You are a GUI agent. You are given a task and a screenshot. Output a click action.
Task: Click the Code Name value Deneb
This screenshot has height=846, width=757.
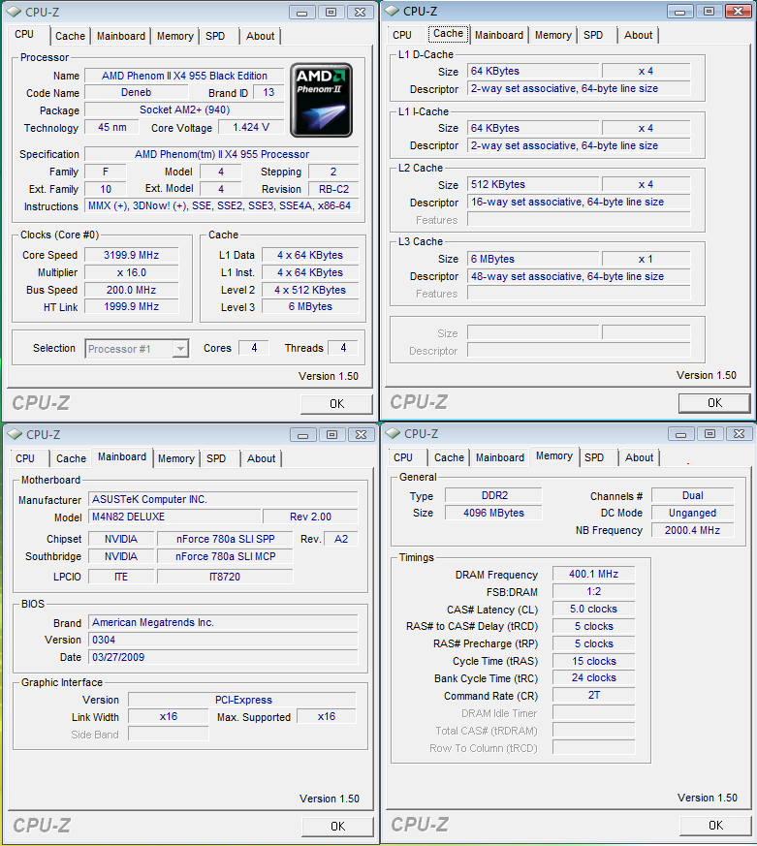[x=137, y=93]
